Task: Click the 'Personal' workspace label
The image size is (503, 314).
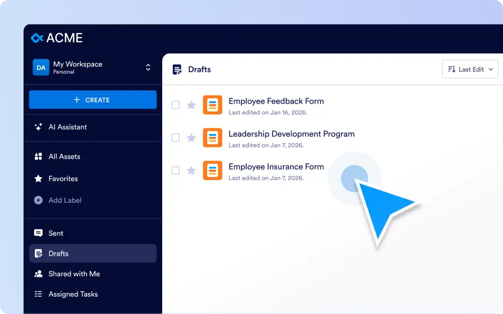Action: click(x=64, y=72)
